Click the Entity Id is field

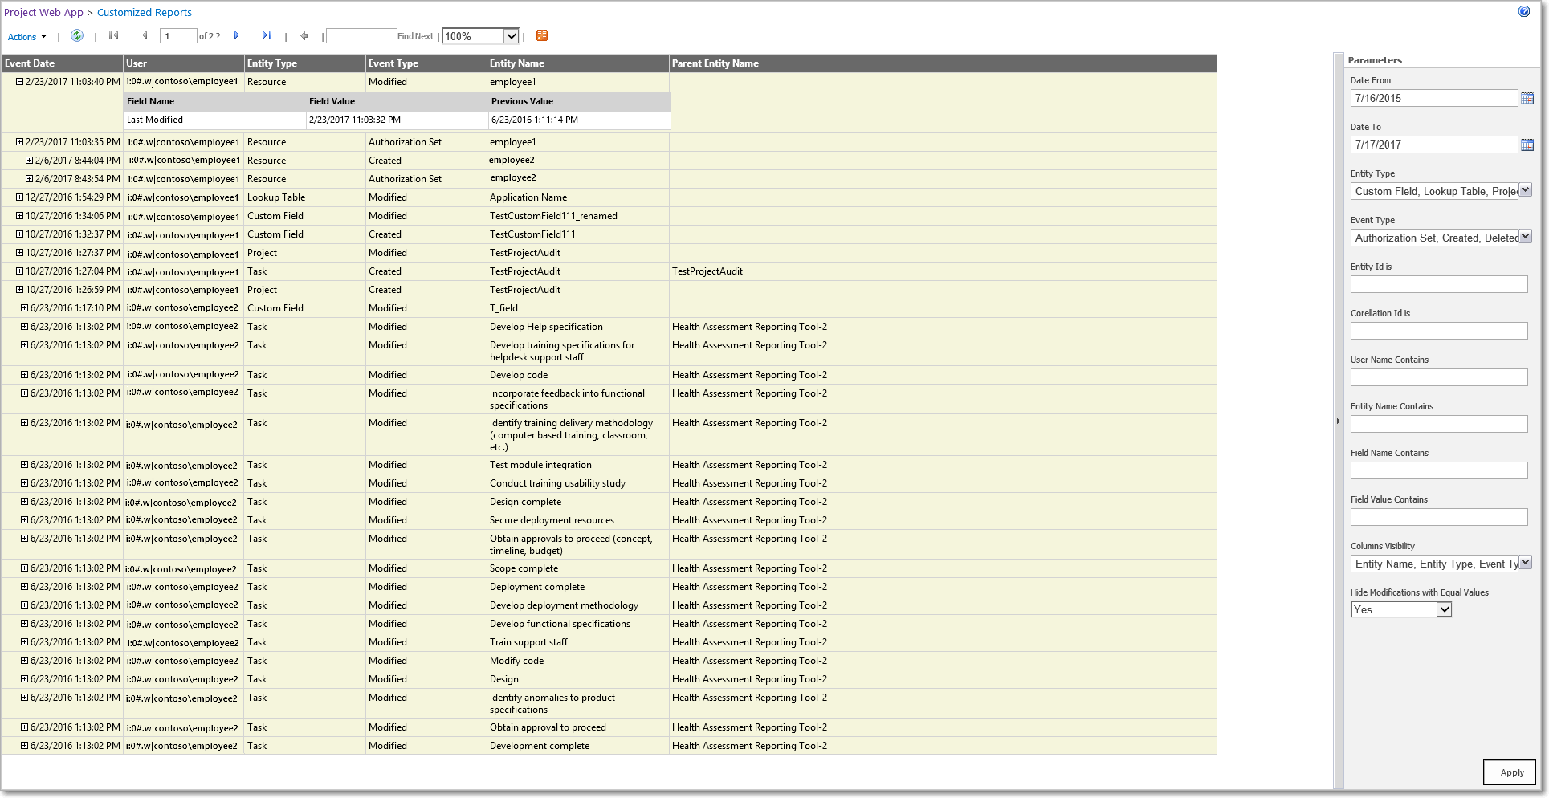pyautogui.click(x=1439, y=284)
